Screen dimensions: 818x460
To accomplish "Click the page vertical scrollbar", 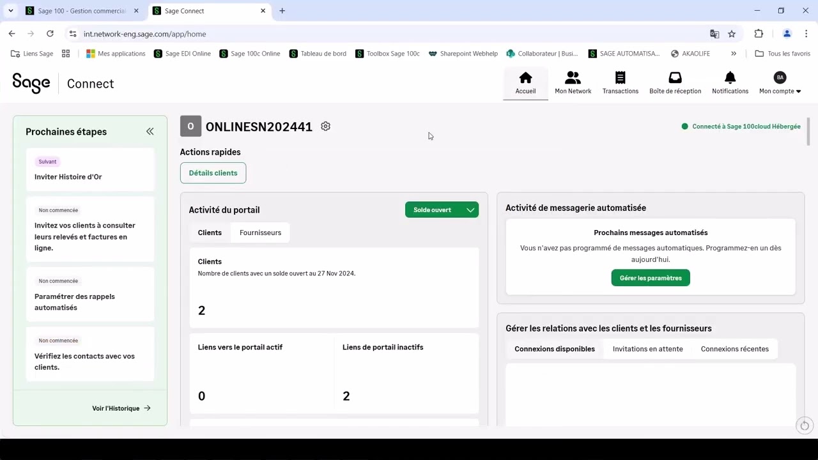I will point(808,132).
